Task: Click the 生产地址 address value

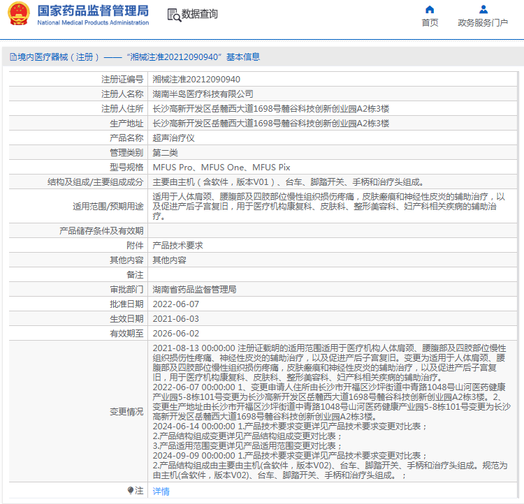Action: coord(271,124)
